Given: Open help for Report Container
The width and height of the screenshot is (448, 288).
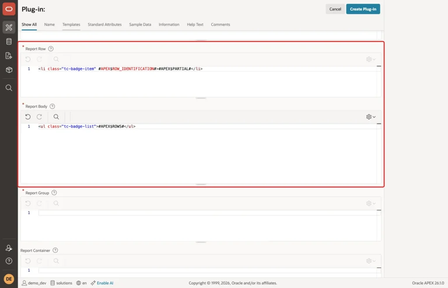Looking at the screenshot, I should click(56, 250).
